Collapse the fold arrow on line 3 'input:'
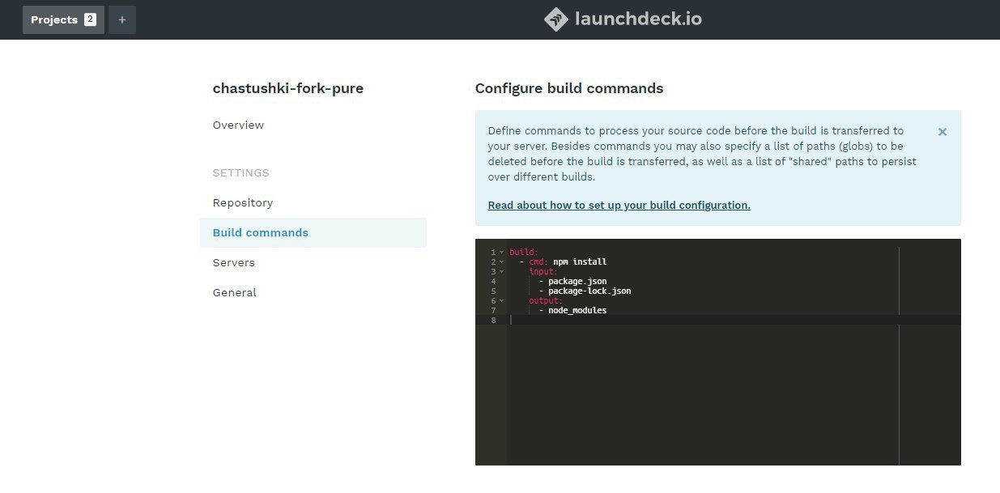Image resolution: width=1000 pixels, height=493 pixels. click(501, 272)
